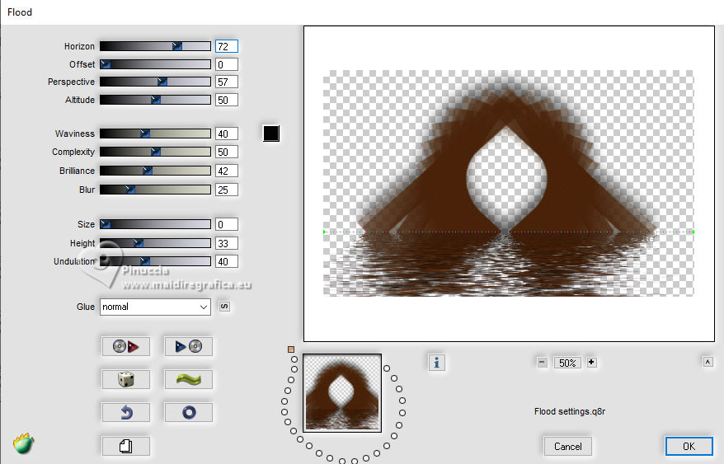Click the Perspective value field showing 57
The height and width of the screenshot is (464, 724).
tap(227, 82)
